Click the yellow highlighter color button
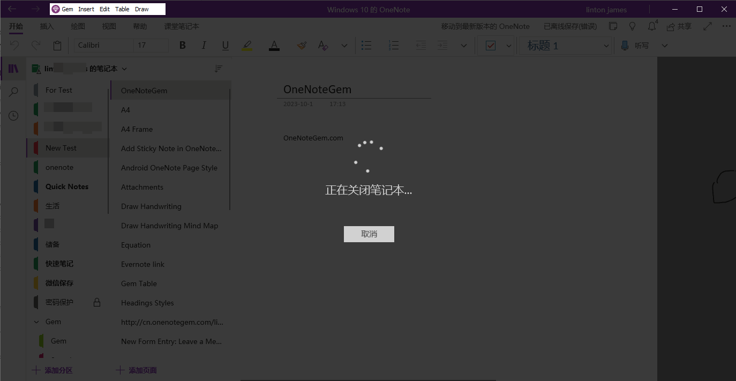This screenshot has height=381, width=736. 247,46
